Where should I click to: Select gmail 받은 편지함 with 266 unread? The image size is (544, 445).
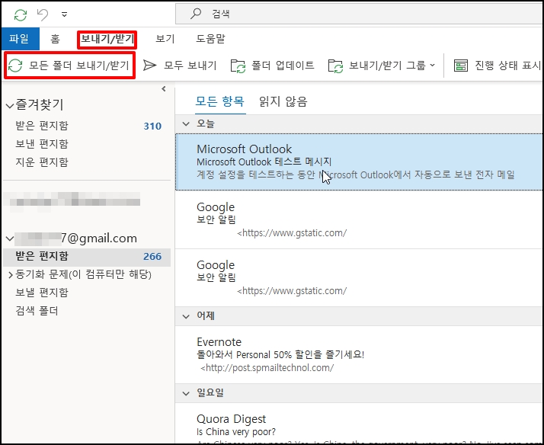point(87,257)
